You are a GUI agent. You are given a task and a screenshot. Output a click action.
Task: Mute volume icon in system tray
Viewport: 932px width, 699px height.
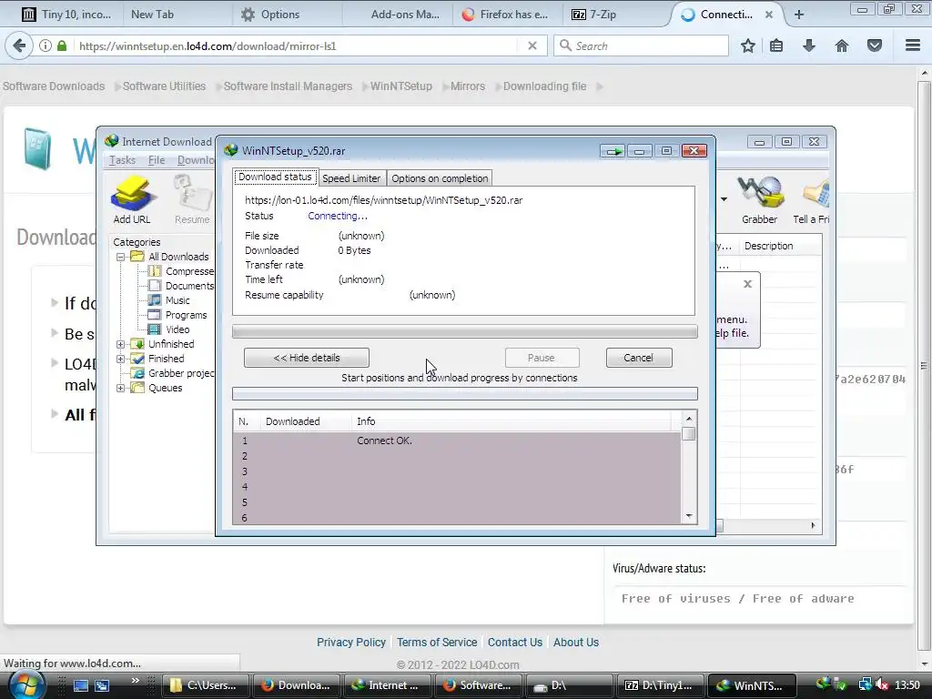tap(881, 685)
